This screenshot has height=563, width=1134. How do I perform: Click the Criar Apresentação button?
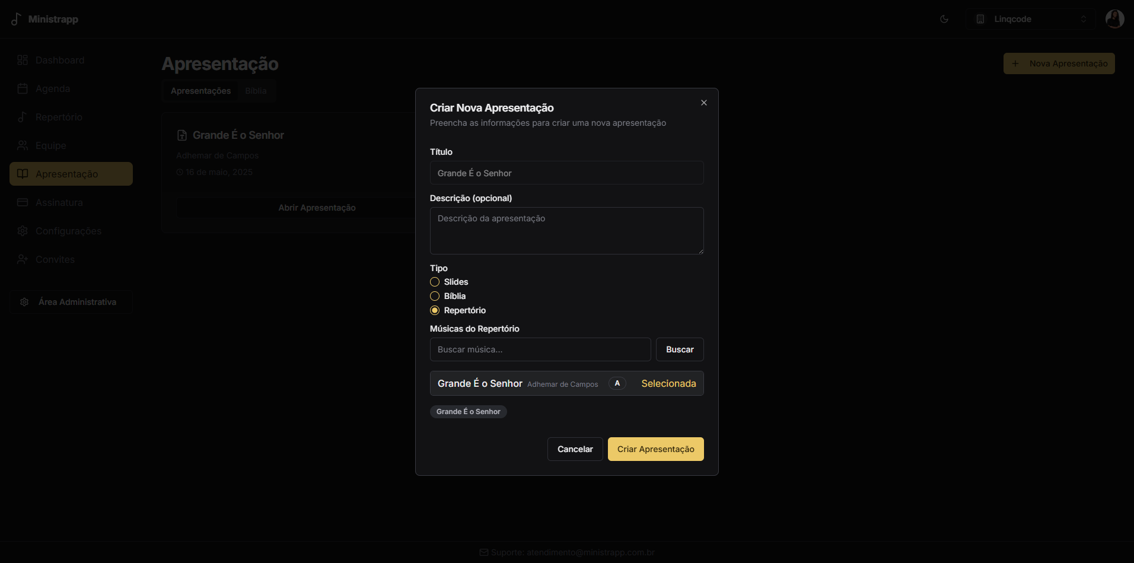coord(655,449)
